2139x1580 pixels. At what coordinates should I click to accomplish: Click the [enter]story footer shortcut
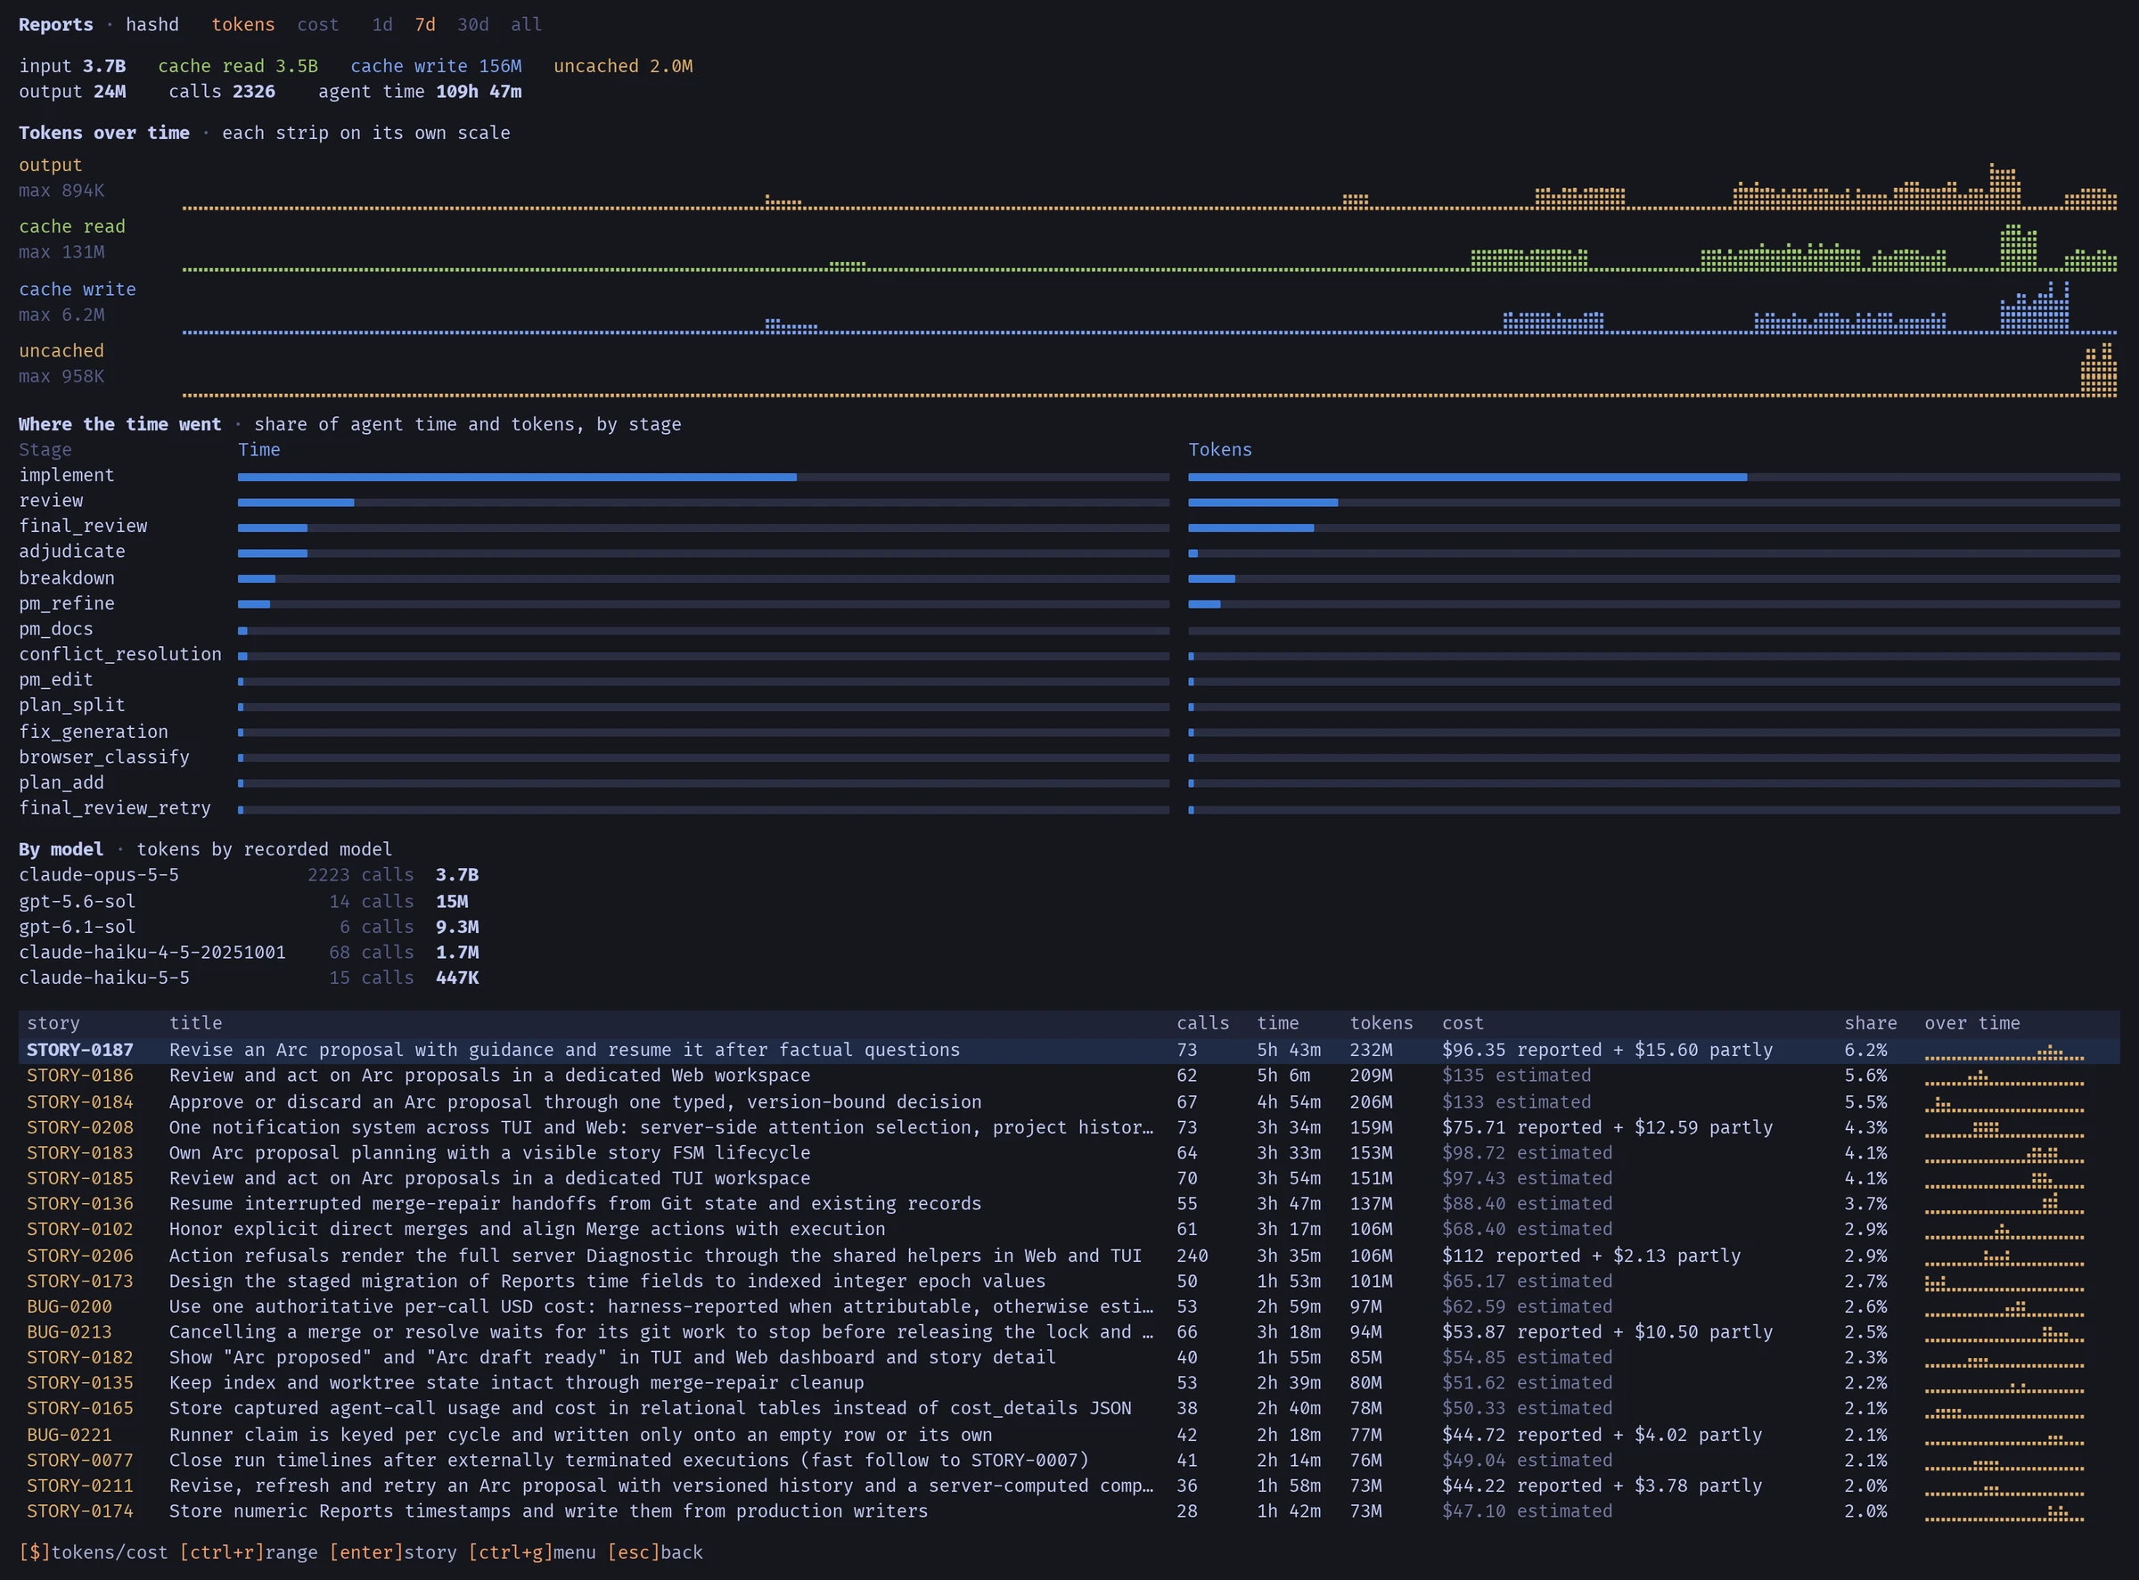pos(393,1552)
